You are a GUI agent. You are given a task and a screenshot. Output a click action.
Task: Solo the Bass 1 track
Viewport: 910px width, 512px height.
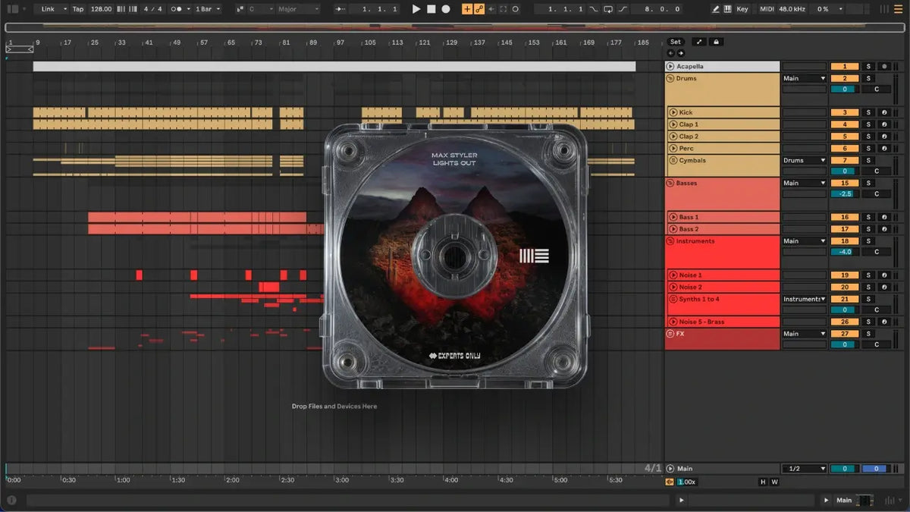(869, 217)
